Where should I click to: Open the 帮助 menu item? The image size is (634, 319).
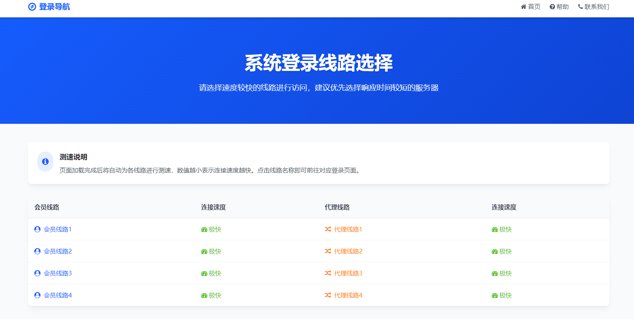click(x=563, y=7)
